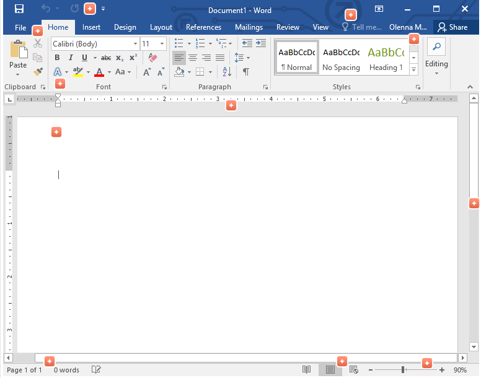This screenshot has width=481, height=378.
Task: Click the Text Effects A icon
Action: pos(58,72)
